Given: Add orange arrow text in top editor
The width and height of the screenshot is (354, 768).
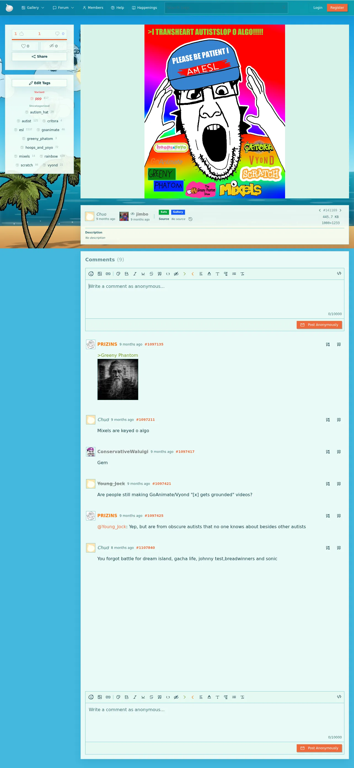Looking at the screenshot, I should [193, 274].
